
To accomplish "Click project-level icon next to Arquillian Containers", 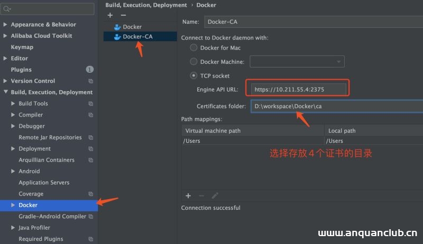I will [x=90, y=160].
